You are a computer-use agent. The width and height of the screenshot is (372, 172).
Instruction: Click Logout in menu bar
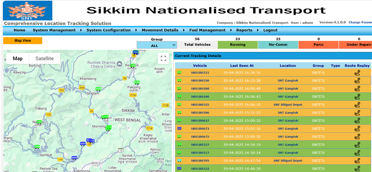pyautogui.click(x=270, y=30)
